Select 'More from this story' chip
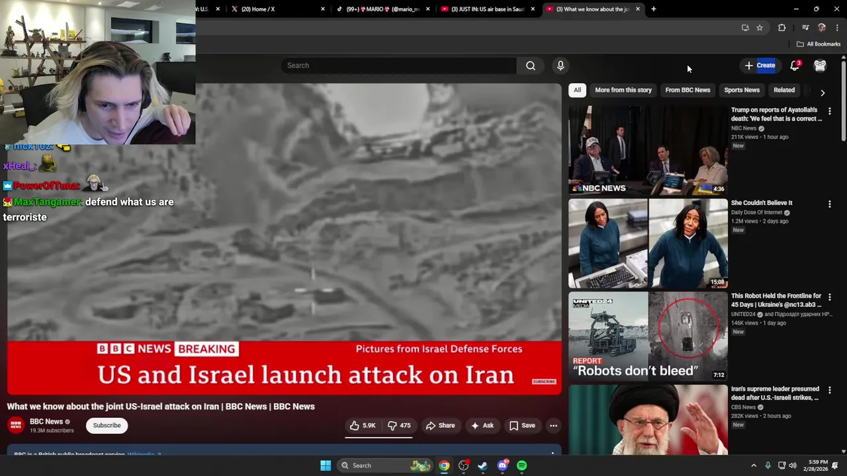This screenshot has height=476, width=847. click(x=623, y=90)
